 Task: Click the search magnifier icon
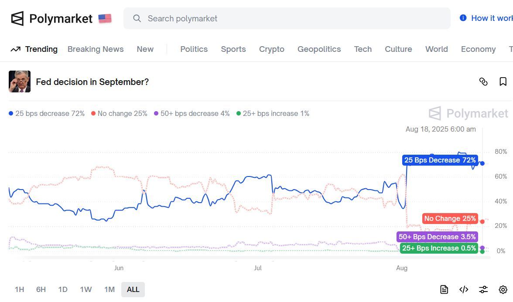coord(137,18)
